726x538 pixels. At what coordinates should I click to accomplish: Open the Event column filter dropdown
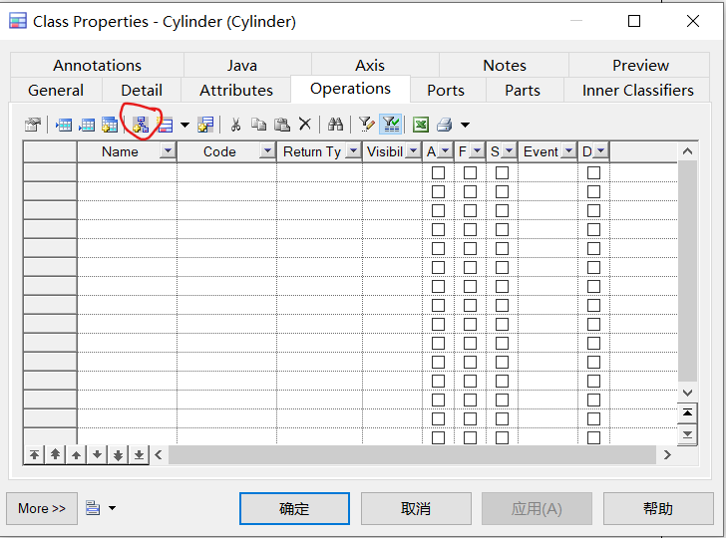click(568, 151)
